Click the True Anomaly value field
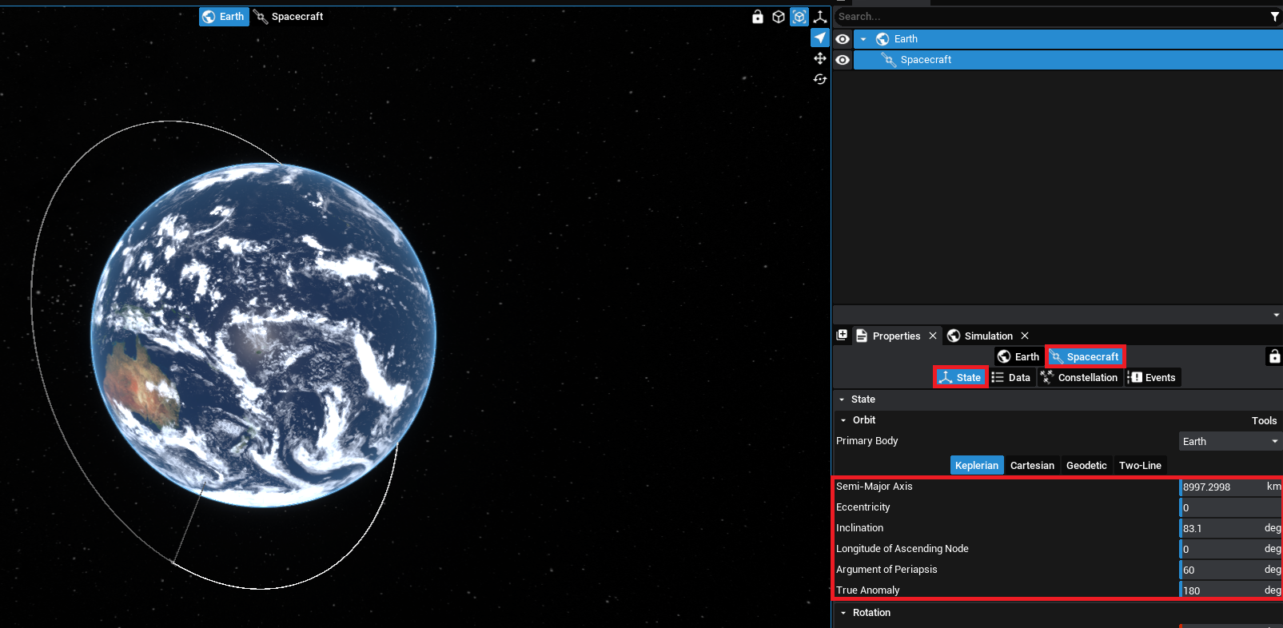 (1230, 590)
